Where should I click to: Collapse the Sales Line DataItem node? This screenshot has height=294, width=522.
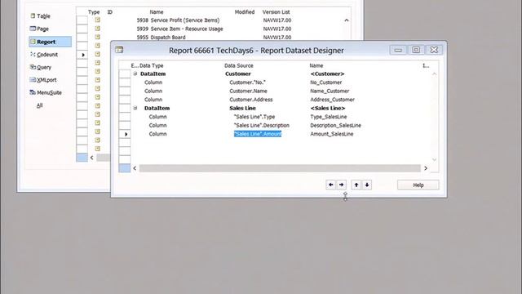tap(135, 108)
